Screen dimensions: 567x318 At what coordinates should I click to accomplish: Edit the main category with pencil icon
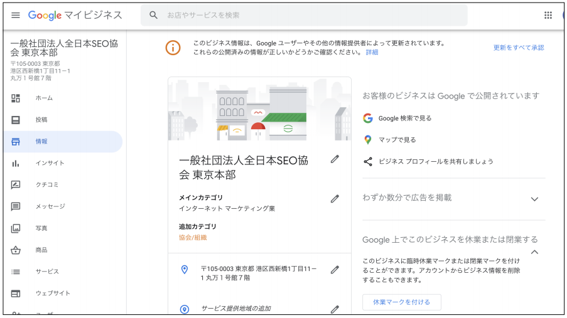point(335,199)
